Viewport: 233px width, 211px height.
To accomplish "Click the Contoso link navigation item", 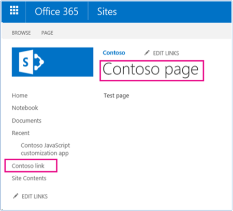I will [x=28, y=166].
